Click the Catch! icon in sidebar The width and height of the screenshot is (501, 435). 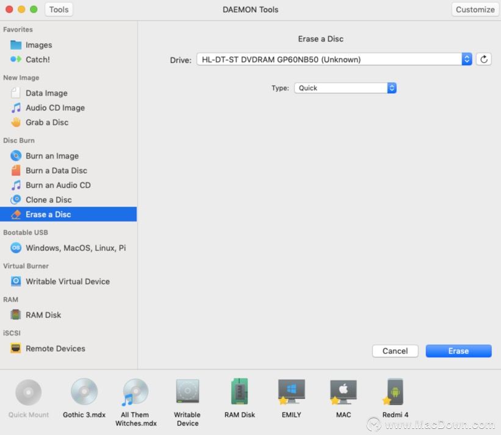pos(16,59)
